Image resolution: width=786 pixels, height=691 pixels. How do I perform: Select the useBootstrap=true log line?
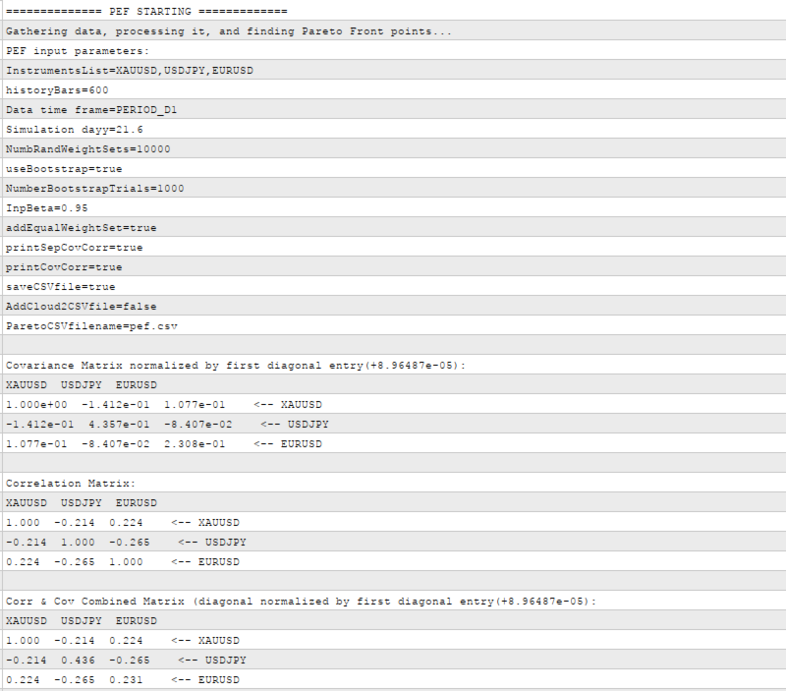pos(394,168)
